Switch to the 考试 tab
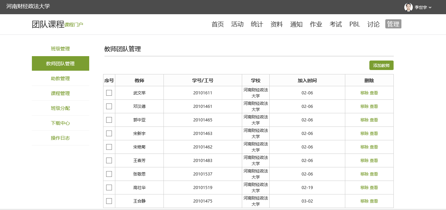The width and height of the screenshot is (446, 210). tap(335, 24)
